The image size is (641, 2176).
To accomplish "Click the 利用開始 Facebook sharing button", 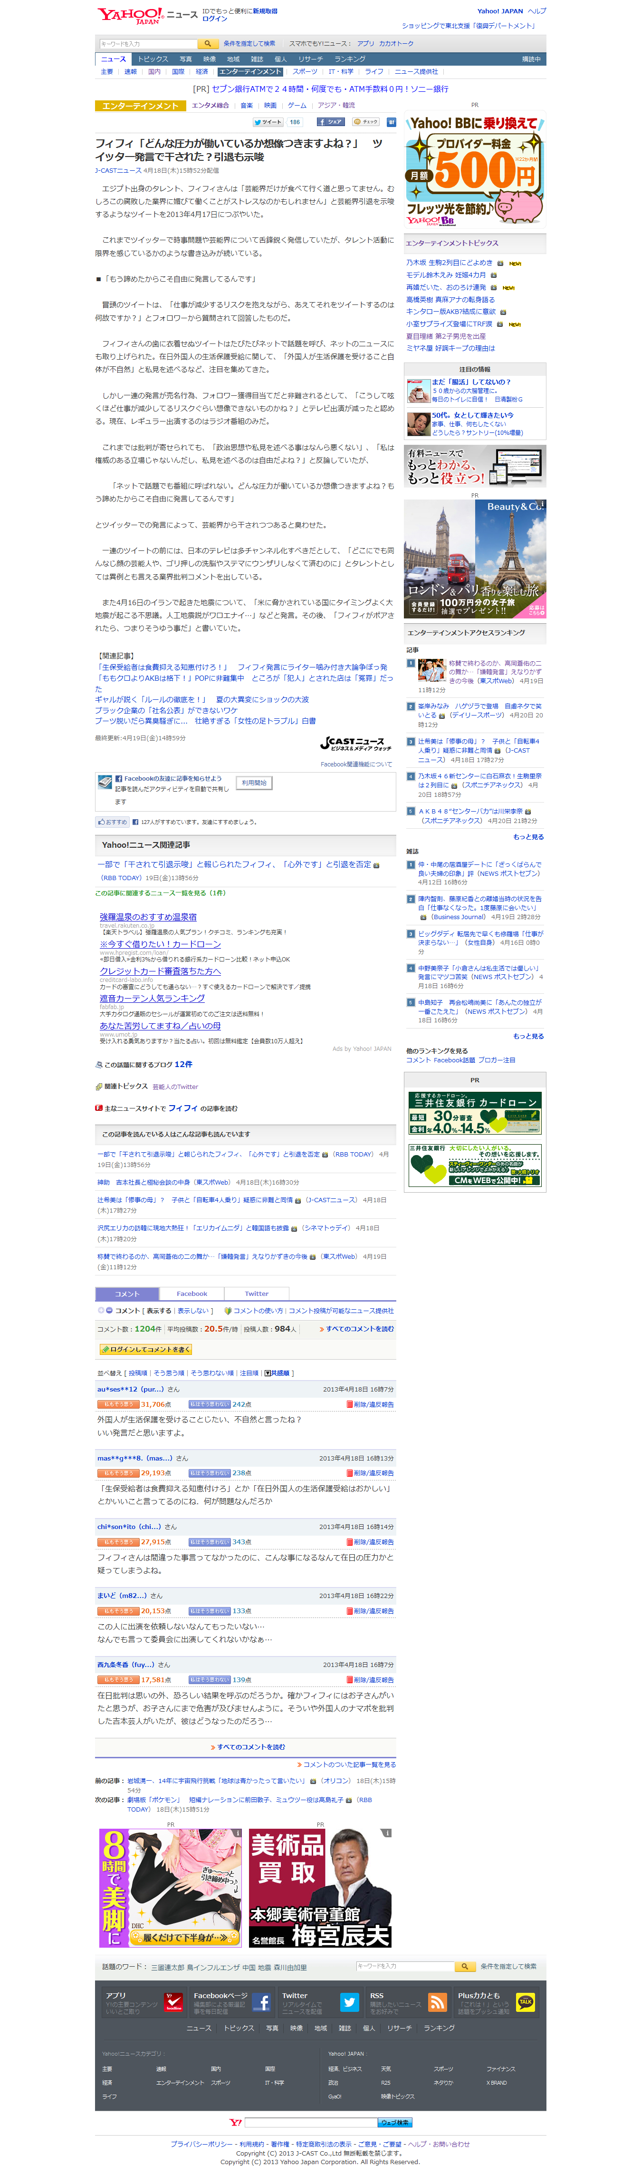I will (x=254, y=782).
